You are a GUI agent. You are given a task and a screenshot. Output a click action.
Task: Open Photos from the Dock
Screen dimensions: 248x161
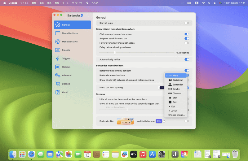pyautogui.click(x=69, y=154)
